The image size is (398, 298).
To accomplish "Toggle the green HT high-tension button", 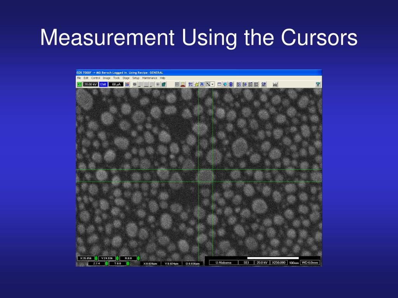I will point(79,84).
